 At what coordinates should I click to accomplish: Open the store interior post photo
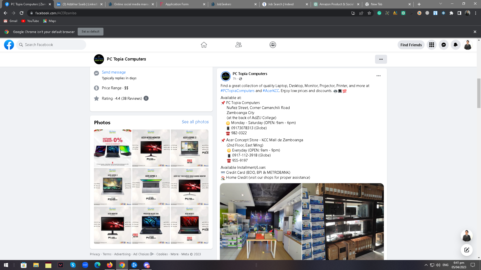point(261,221)
